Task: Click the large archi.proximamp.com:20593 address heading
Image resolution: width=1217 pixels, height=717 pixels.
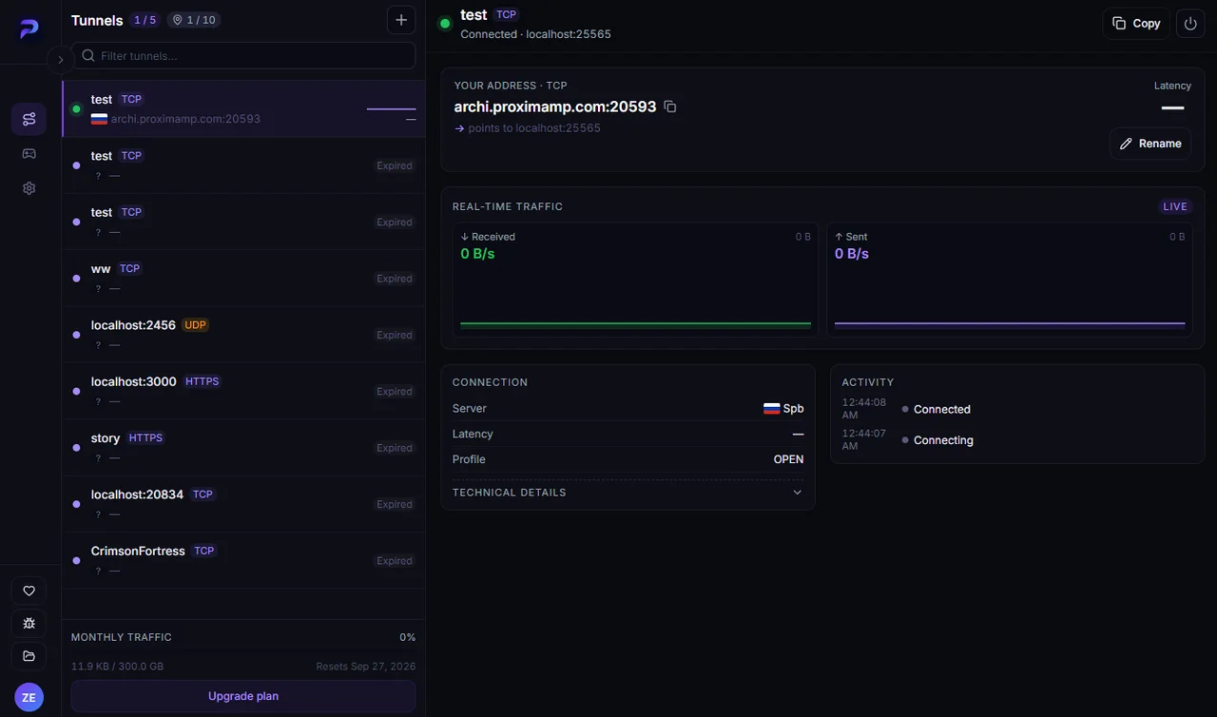Action: [555, 107]
